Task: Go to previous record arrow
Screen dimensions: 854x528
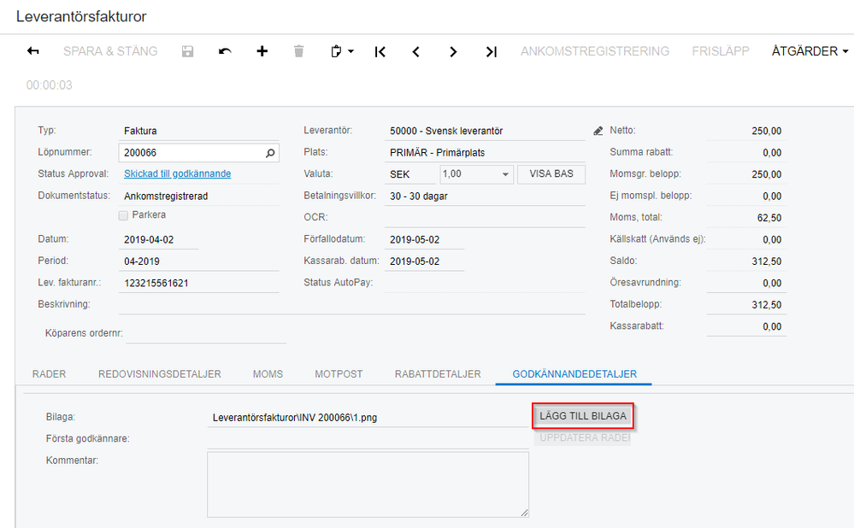Action: (x=416, y=52)
